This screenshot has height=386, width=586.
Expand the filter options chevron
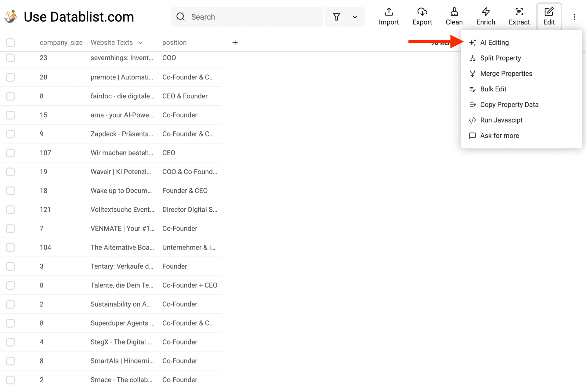click(355, 17)
